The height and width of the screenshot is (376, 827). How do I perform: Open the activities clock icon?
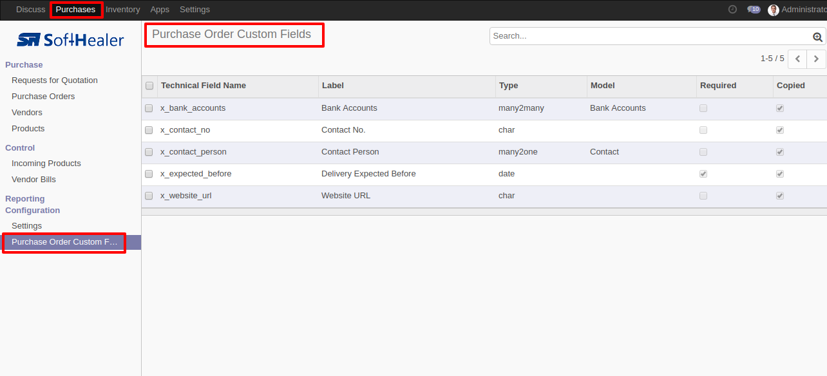732,10
